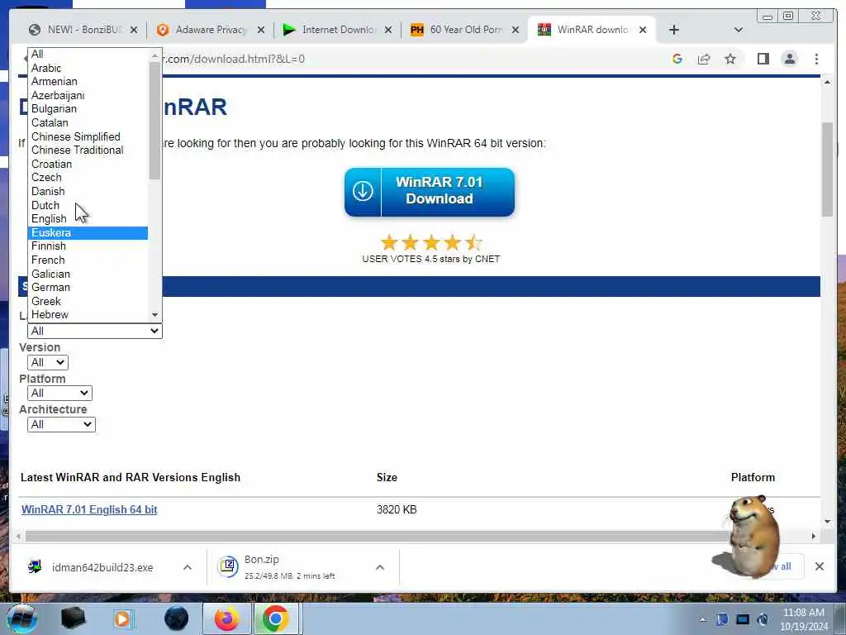846x635 pixels.
Task: Close the Adaware Privacy tab
Action: coord(261,30)
